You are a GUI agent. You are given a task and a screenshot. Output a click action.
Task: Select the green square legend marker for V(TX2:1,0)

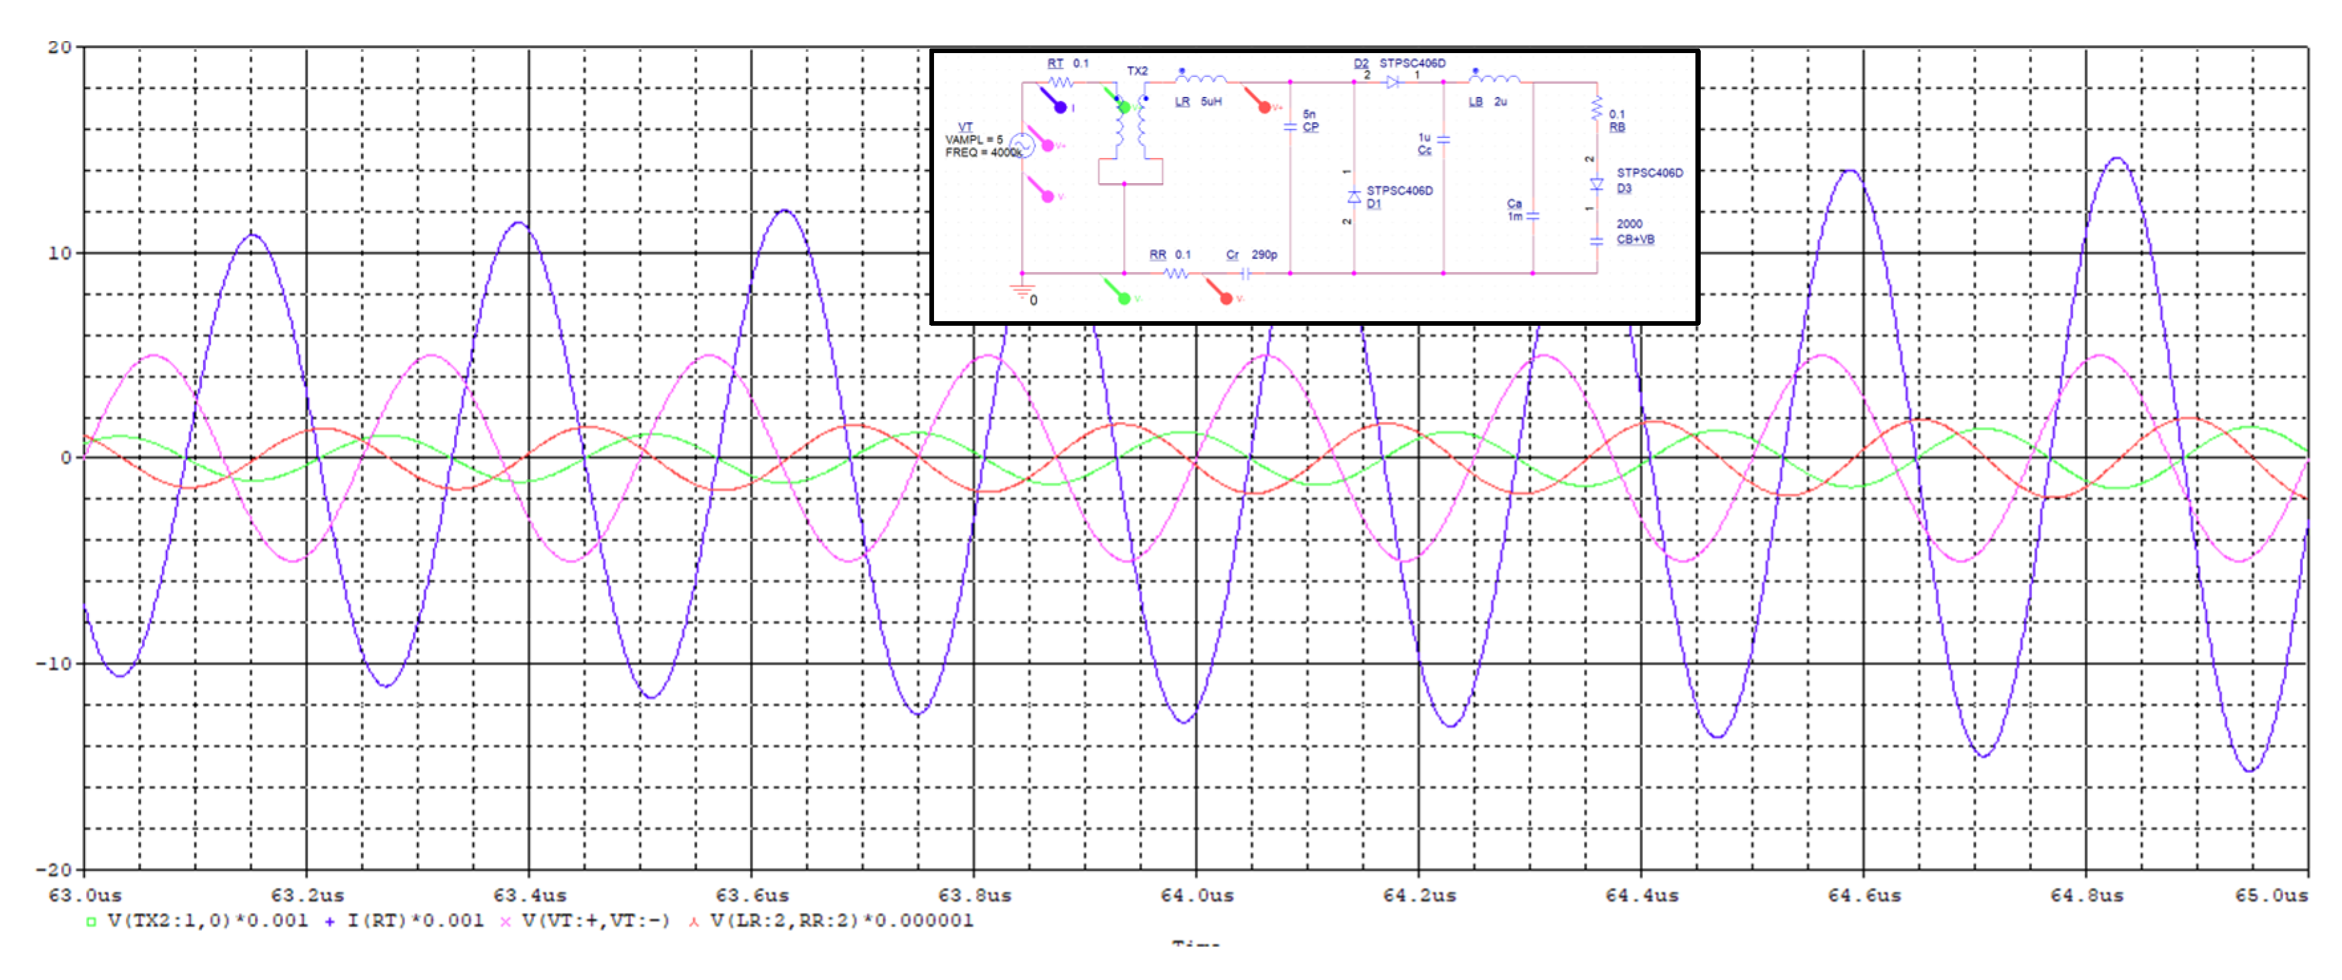pyautogui.click(x=91, y=922)
